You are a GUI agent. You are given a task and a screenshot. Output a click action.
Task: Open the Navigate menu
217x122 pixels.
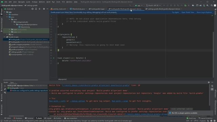click(x=21, y=2)
